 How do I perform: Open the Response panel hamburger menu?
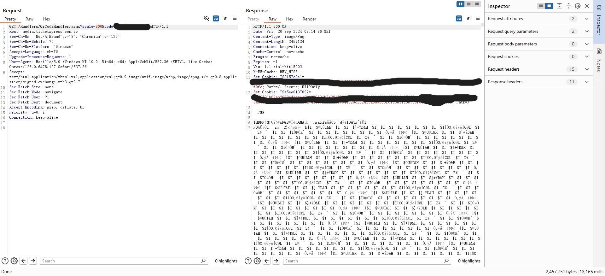pos(478,18)
